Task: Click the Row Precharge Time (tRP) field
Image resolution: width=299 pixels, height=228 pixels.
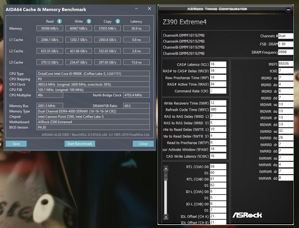Action: click(218, 77)
